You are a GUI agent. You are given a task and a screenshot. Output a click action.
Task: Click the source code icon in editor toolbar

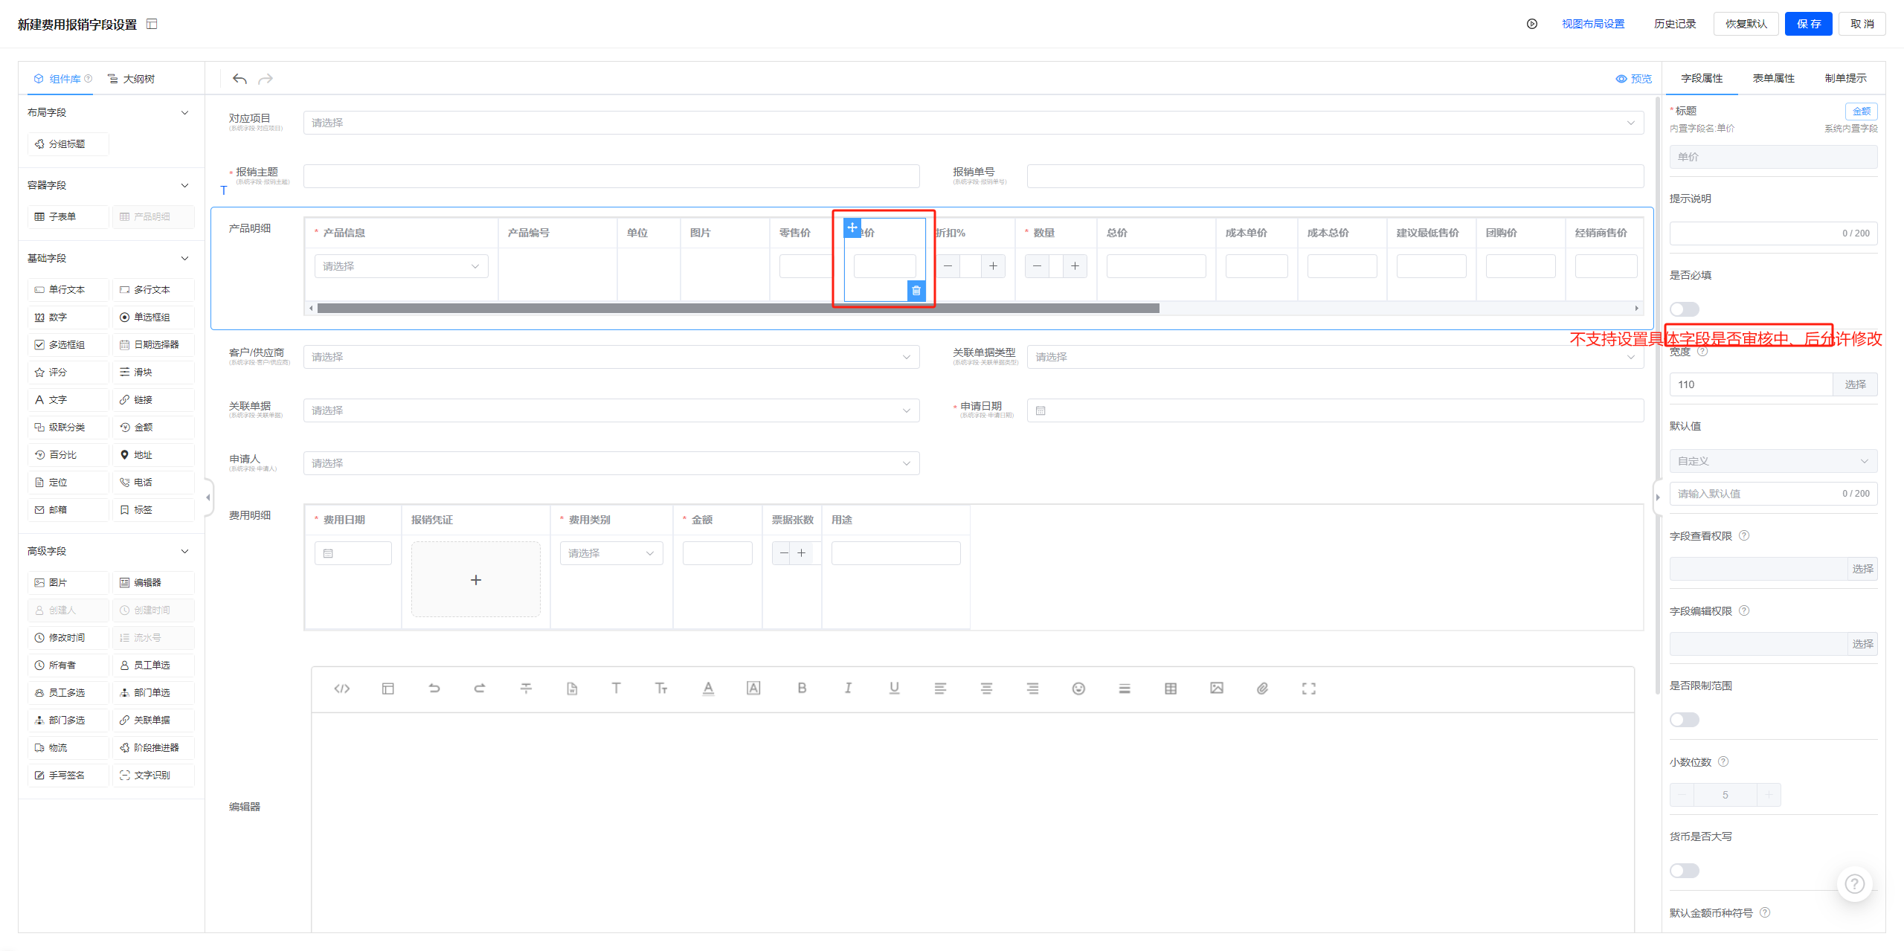click(x=342, y=689)
